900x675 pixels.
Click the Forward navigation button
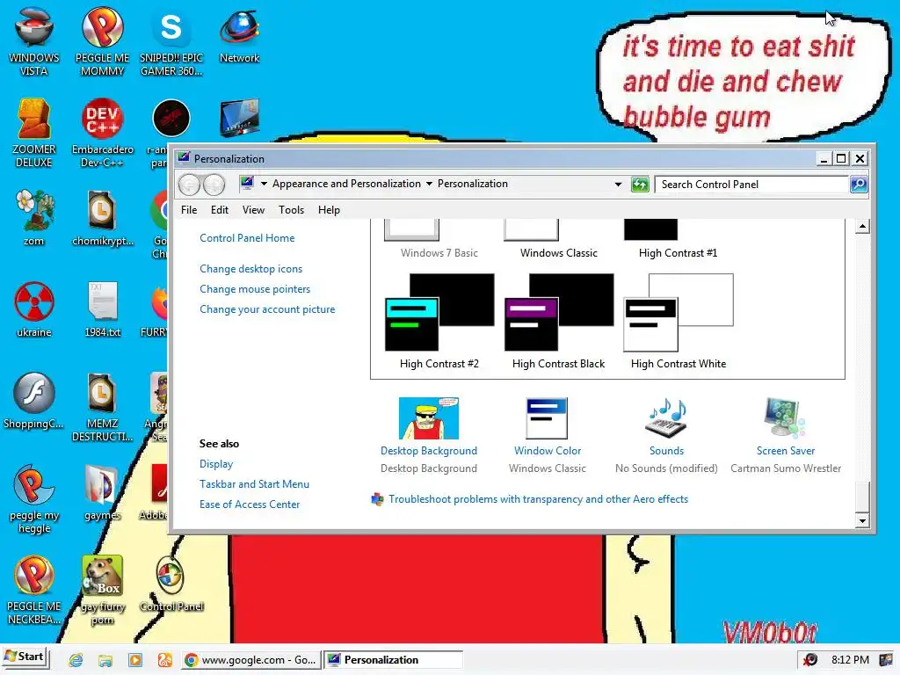[x=214, y=185]
